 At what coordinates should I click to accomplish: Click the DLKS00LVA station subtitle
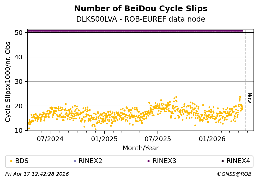pyautogui.click(x=141, y=19)
